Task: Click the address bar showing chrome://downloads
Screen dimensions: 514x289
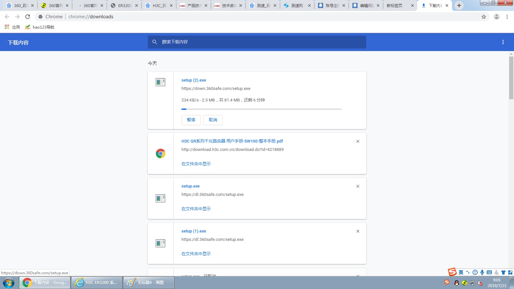Action: [257, 17]
